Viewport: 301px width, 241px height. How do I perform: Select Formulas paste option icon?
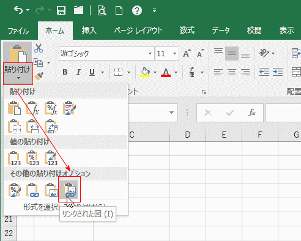(33, 108)
